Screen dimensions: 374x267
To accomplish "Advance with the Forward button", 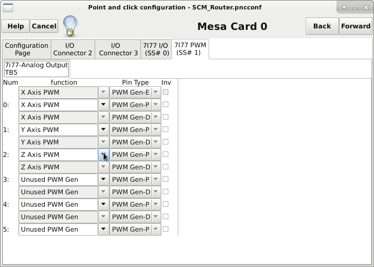I will pyautogui.click(x=356, y=26).
